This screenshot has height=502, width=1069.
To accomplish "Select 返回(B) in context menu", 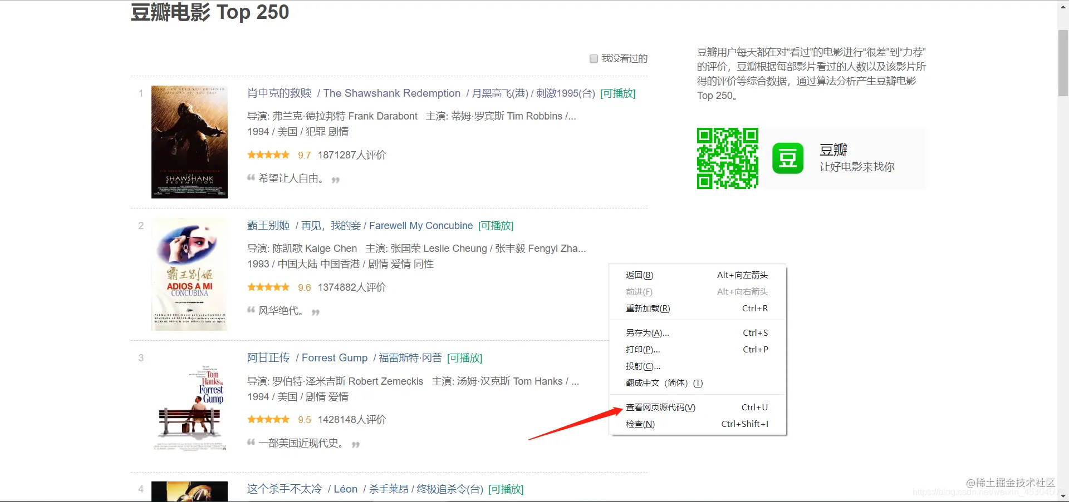I will (x=698, y=275).
